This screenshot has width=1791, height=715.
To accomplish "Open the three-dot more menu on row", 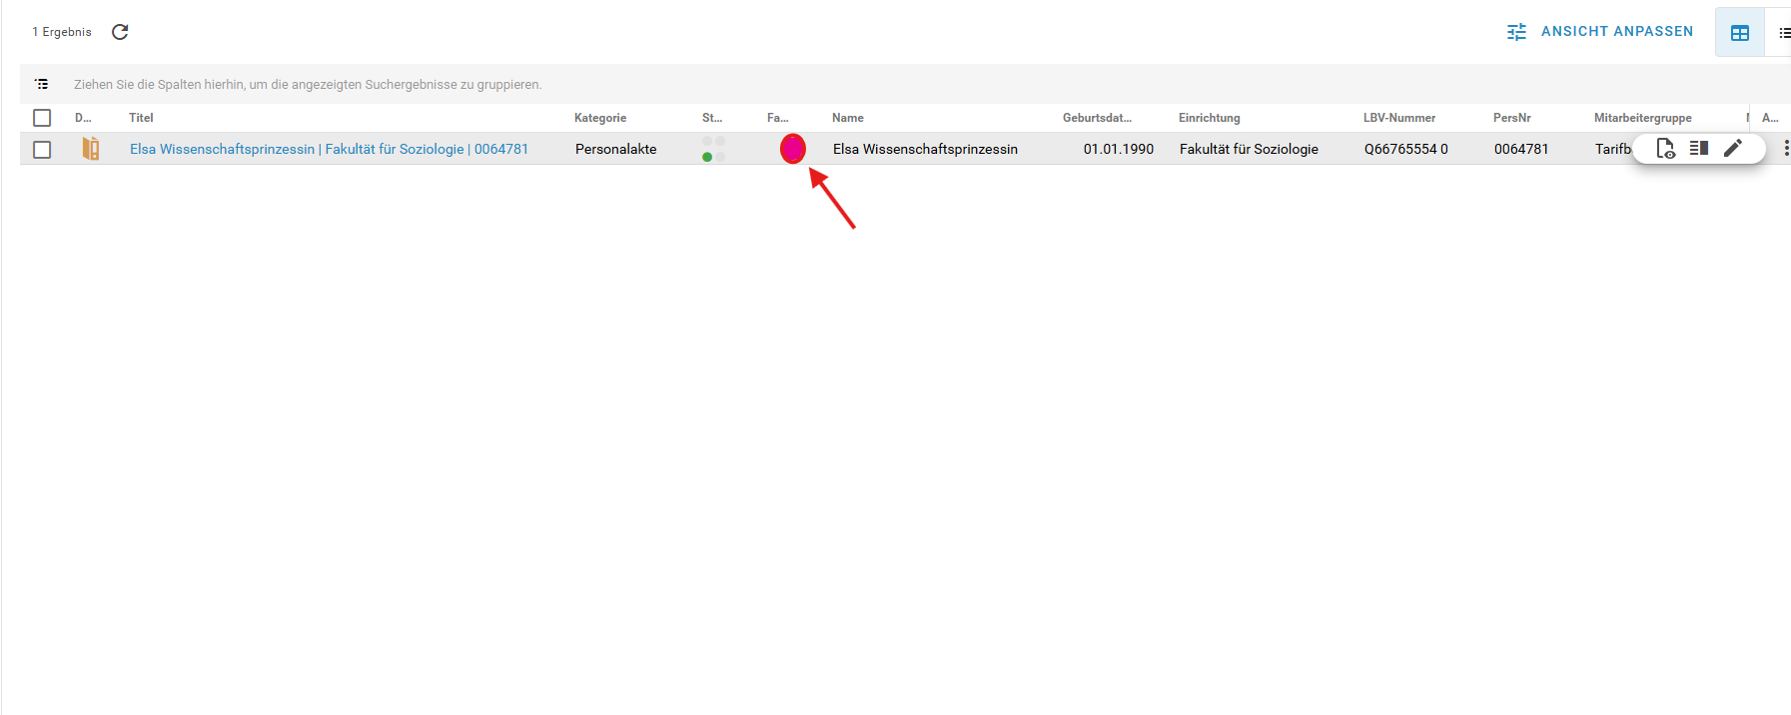I will [x=1785, y=149].
